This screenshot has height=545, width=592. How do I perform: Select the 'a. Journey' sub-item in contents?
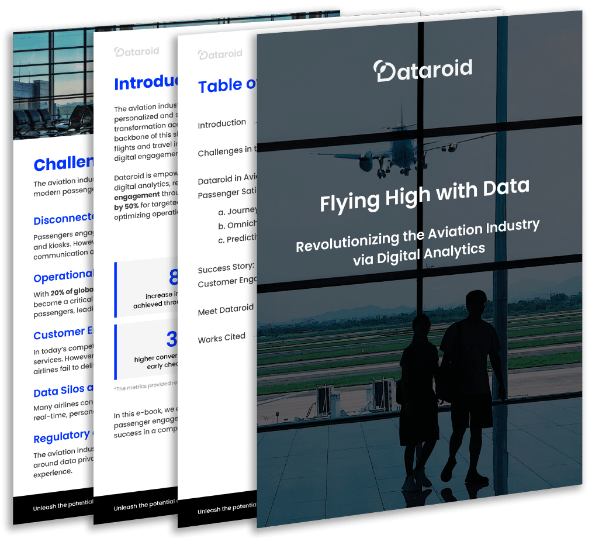point(237,211)
